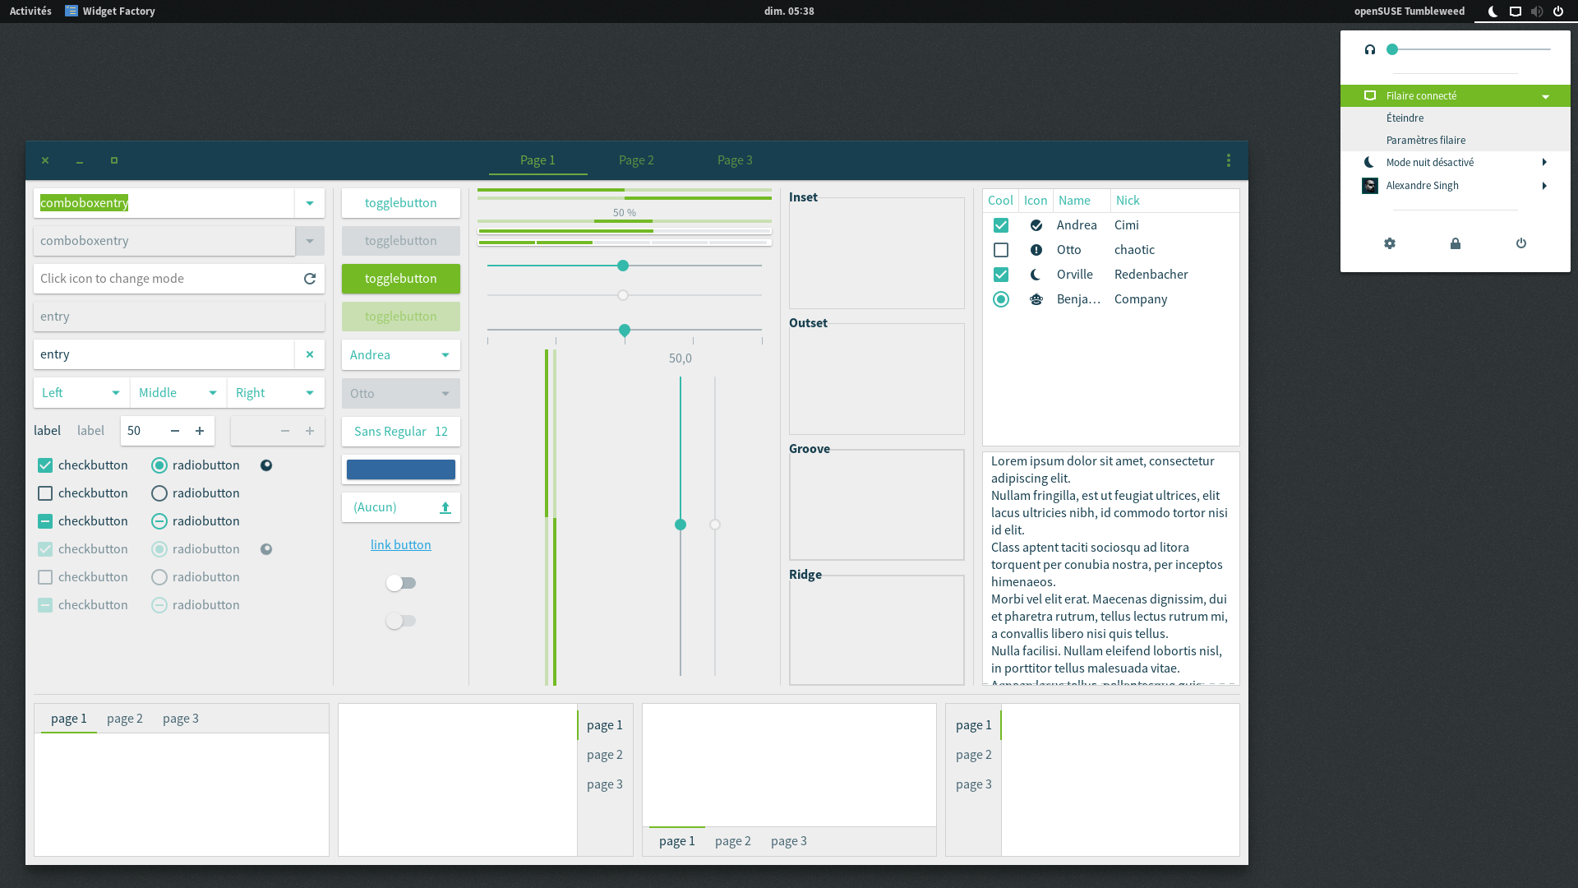
Task: Toggle the enabled switch under link button
Action: [x=401, y=583]
